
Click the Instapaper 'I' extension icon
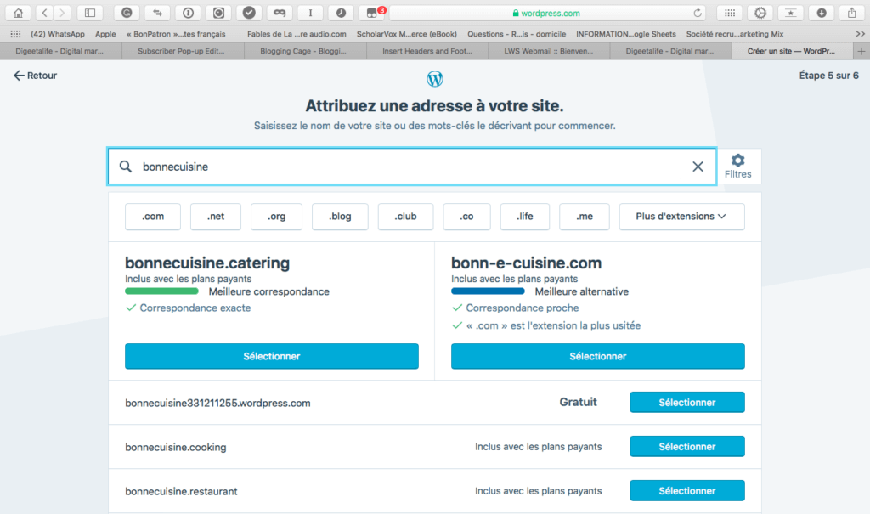tap(310, 13)
